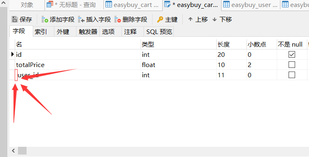309x157 pixels.
Task: Click length value 20 for id
Action: 232,54
